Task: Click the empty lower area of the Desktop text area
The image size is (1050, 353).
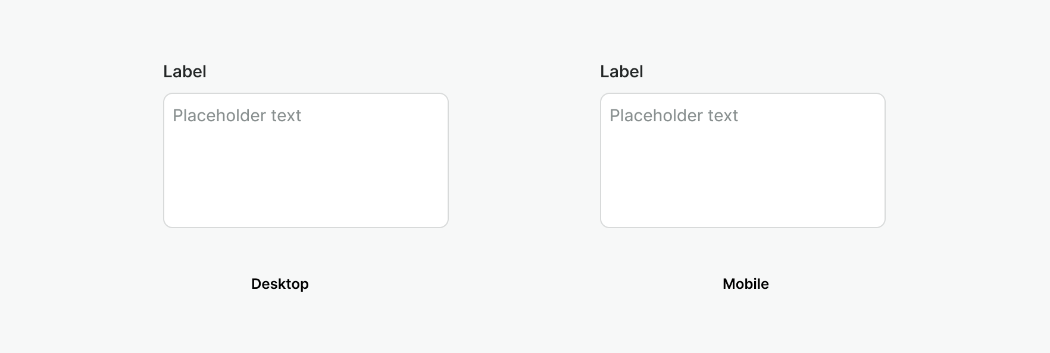Action: pos(305,190)
